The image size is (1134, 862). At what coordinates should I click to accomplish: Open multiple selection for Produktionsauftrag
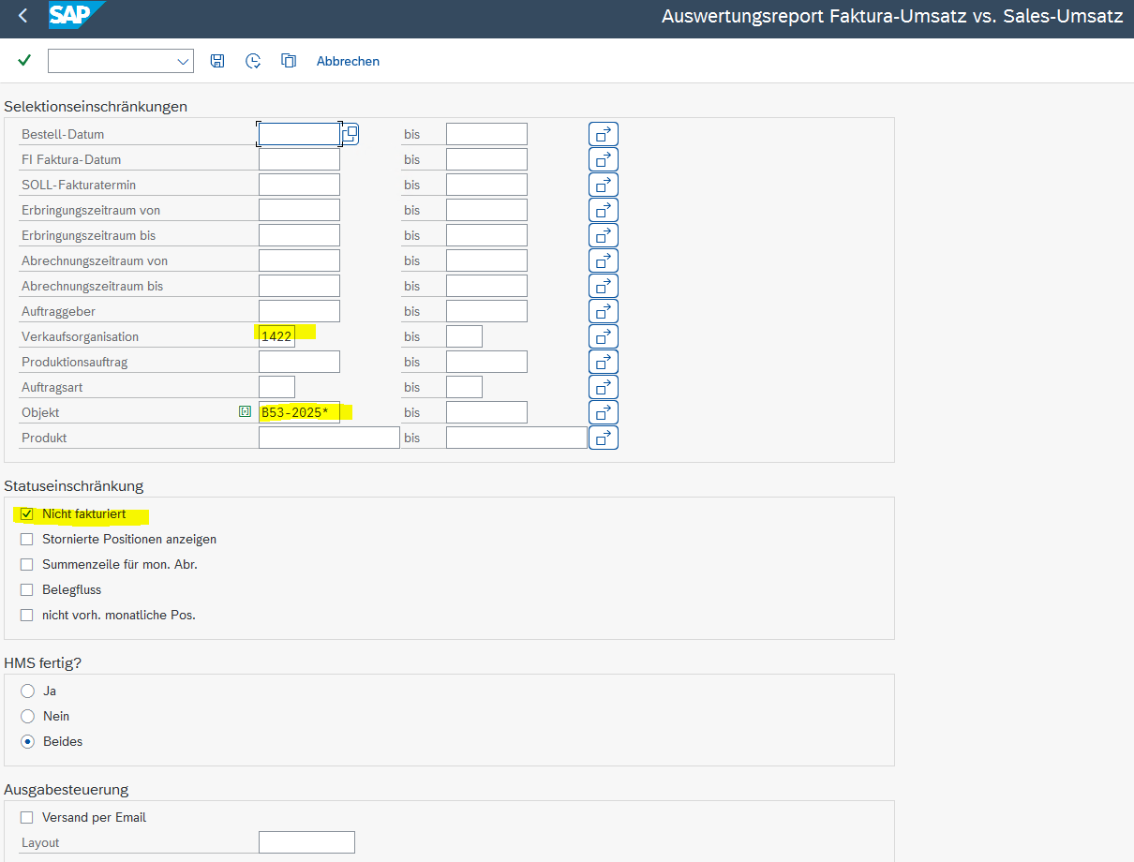[x=604, y=362]
